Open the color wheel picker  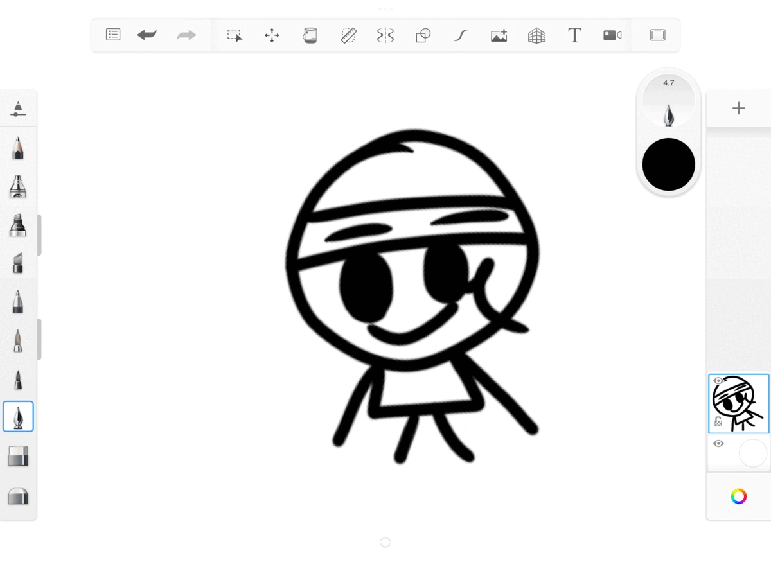(738, 496)
